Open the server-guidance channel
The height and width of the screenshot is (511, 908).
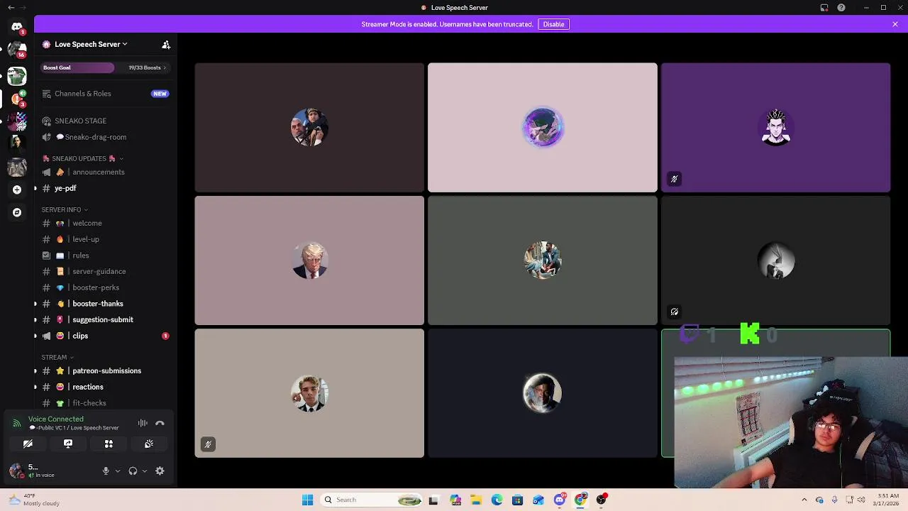106,271
